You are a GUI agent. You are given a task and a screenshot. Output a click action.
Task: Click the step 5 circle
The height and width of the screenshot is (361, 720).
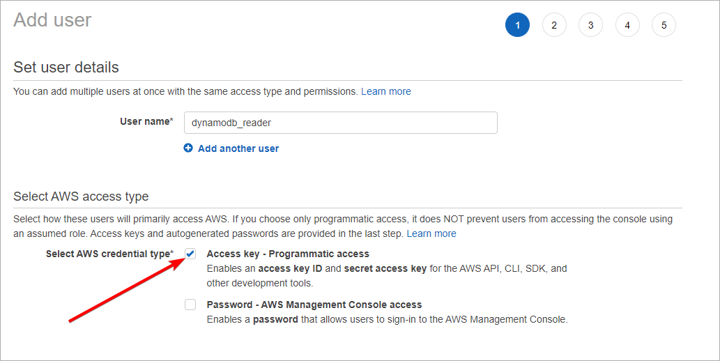point(664,25)
